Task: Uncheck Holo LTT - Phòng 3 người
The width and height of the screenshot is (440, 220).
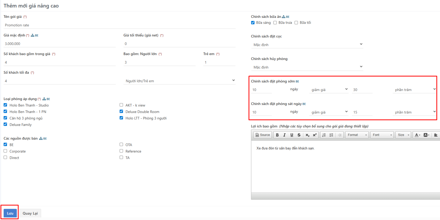Action: (121, 118)
